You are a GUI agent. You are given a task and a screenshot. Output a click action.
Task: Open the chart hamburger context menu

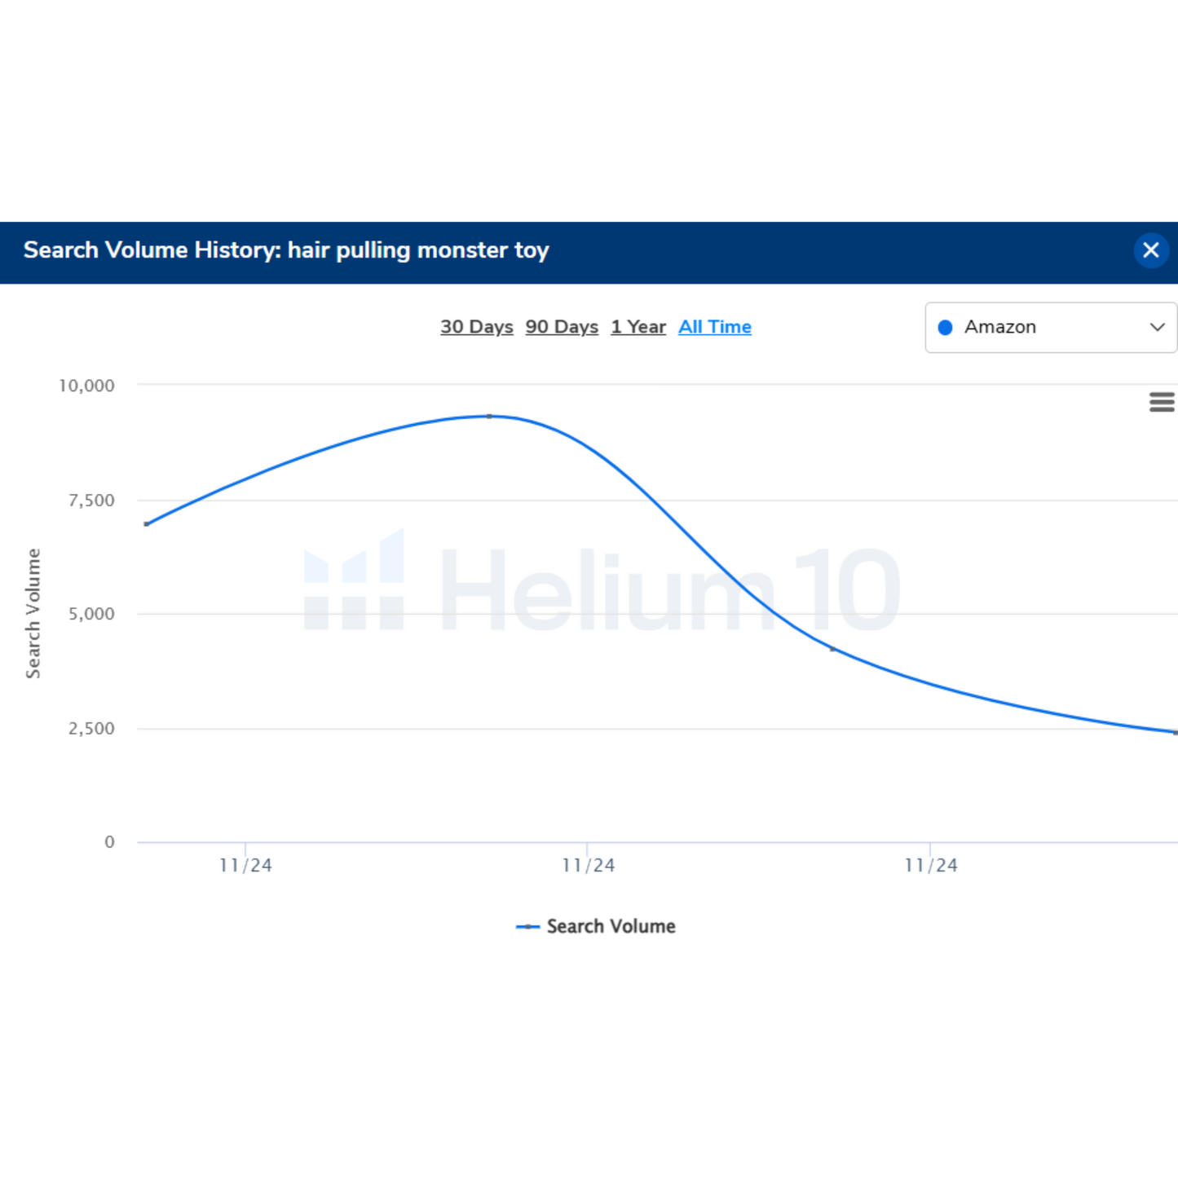click(1162, 402)
